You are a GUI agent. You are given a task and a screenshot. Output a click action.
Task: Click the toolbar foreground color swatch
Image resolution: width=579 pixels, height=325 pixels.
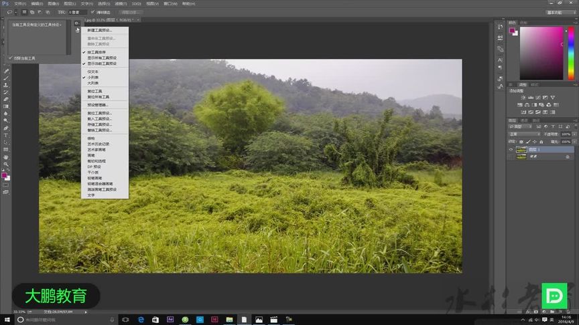(x=5, y=175)
